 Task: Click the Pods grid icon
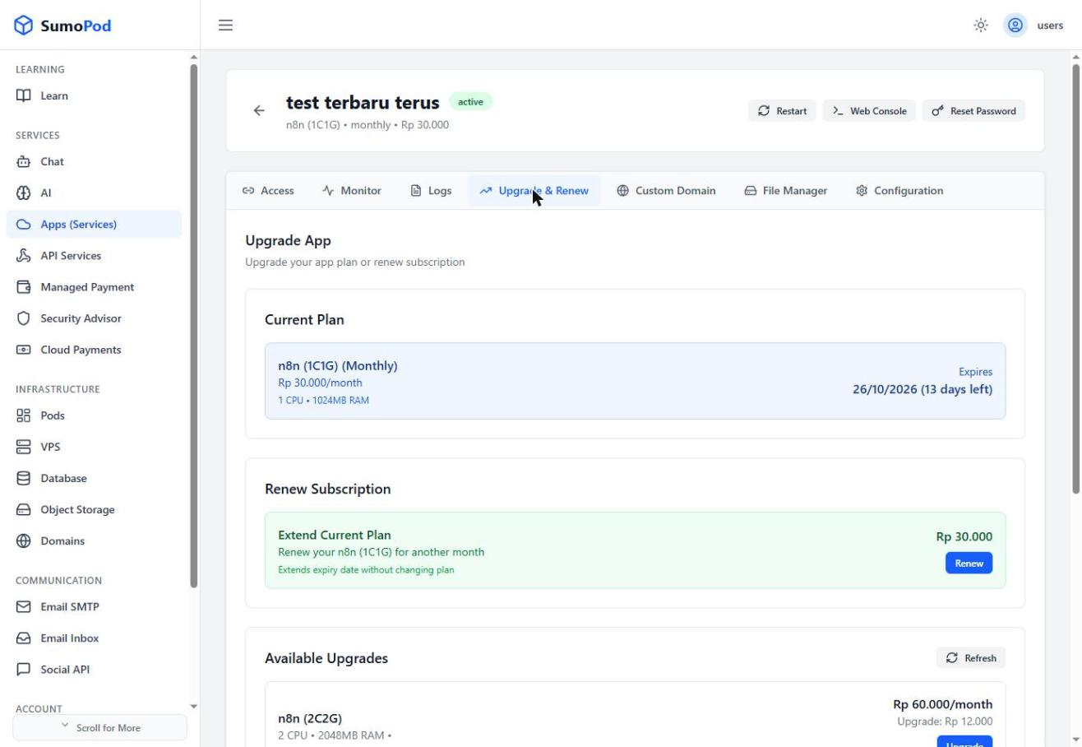(x=23, y=415)
